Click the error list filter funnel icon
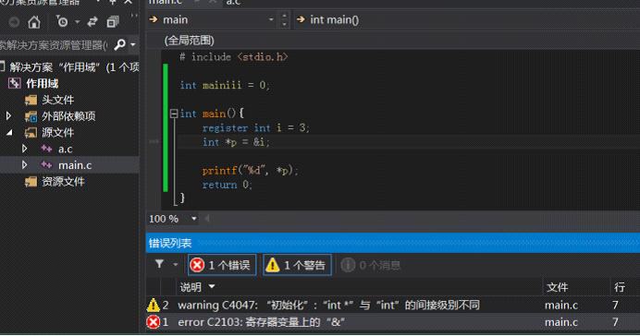Viewport: 640px width, 336px height. coord(160,265)
